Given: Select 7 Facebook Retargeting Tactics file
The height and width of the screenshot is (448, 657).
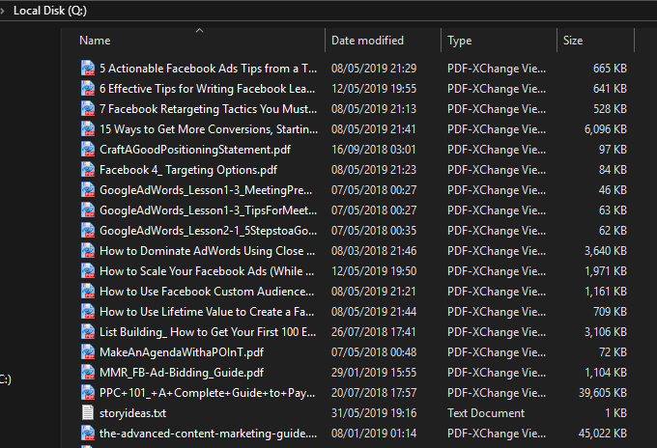Looking at the screenshot, I should [x=208, y=109].
